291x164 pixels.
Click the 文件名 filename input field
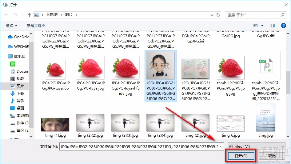[x=139, y=146]
